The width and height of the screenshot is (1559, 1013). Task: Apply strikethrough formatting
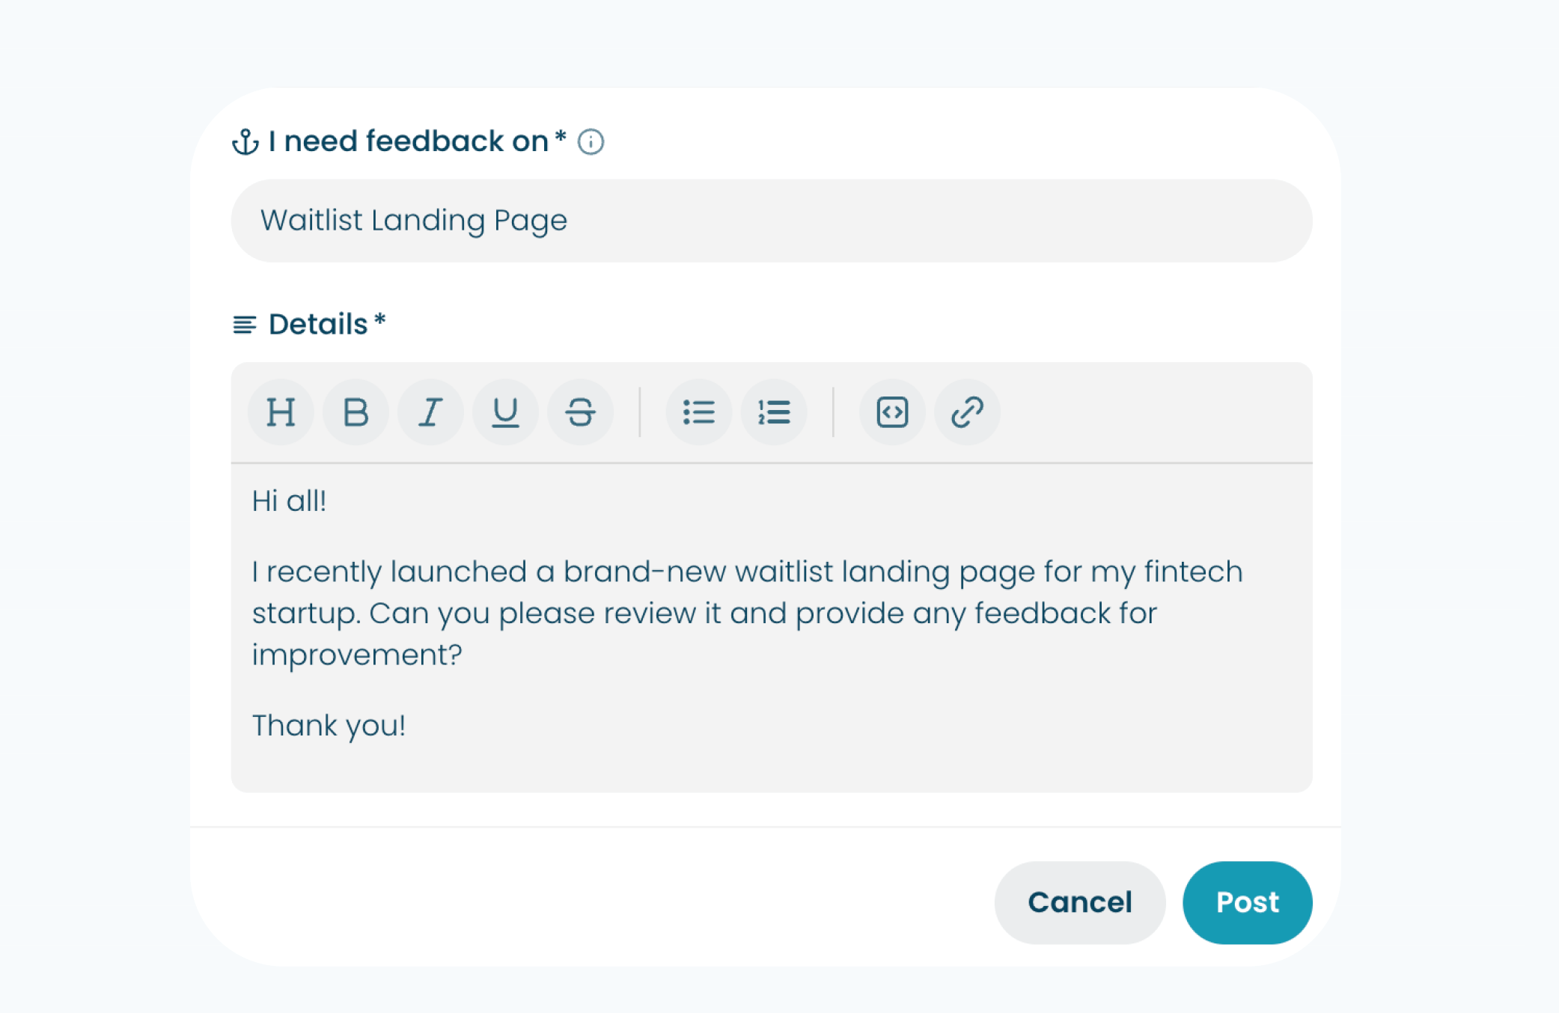(x=580, y=412)
